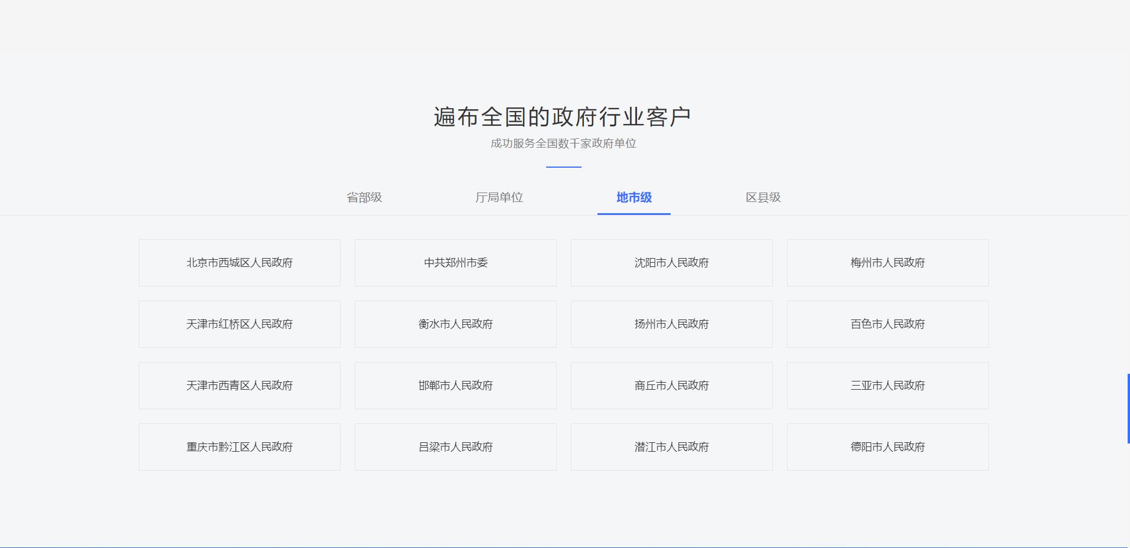1130x548 pixels.
Task: Click the blue page scrollbar thumb
Action: [x=1128, y=408]
